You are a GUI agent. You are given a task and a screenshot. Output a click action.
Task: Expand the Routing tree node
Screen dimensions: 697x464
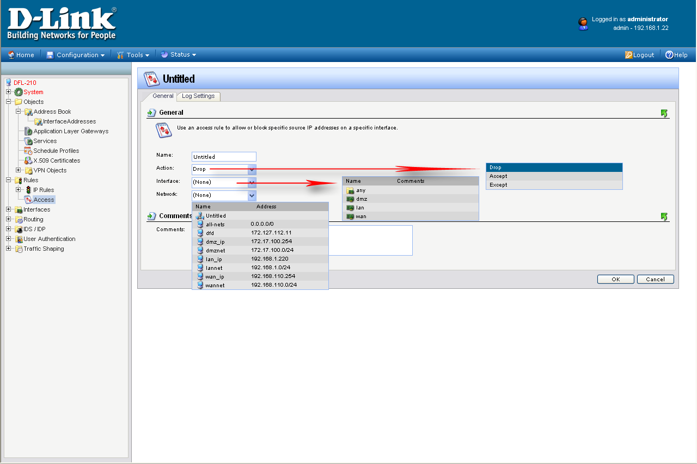pos(8,219)
